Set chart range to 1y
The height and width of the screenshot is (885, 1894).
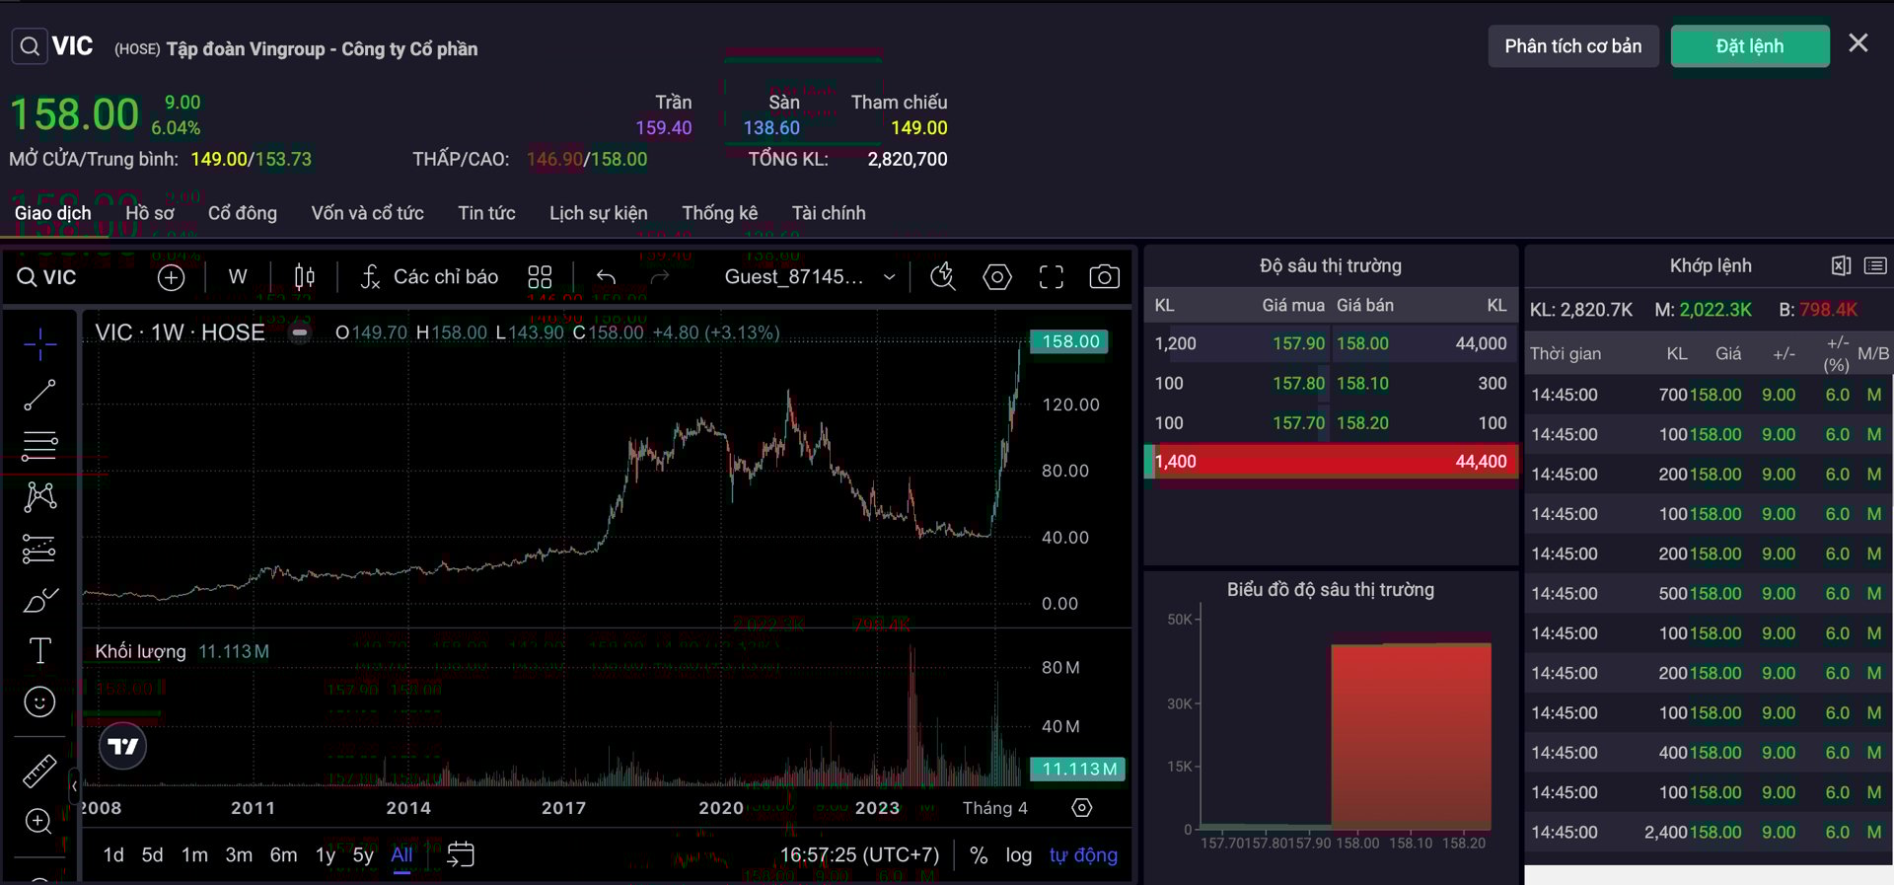[326, 855]
